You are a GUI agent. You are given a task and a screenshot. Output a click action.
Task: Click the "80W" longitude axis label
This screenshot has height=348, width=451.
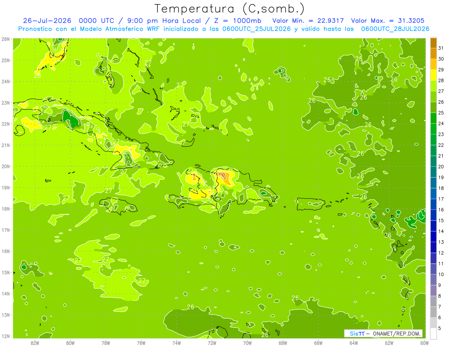tap(70, 343)
